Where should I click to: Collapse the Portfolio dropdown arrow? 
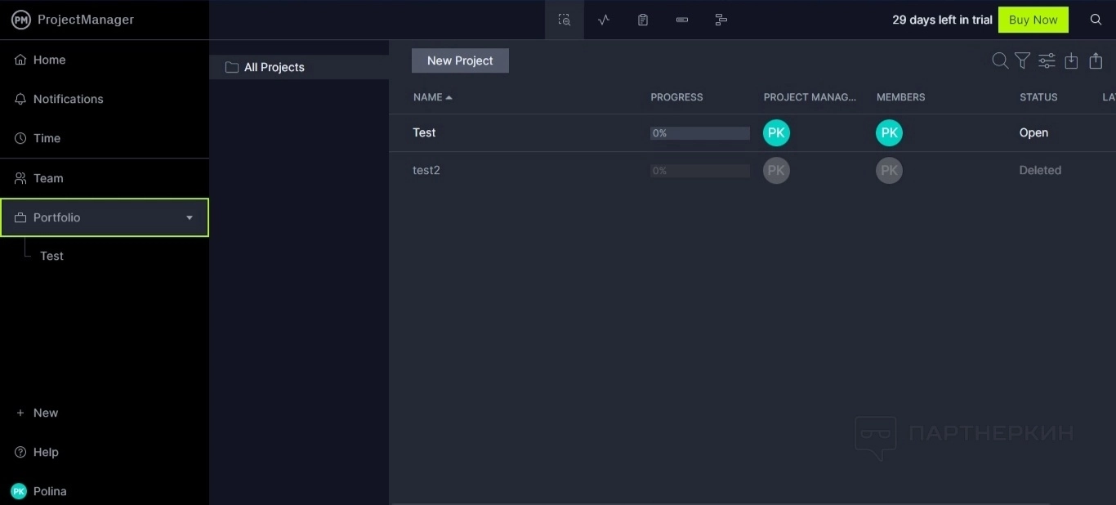[190, 217]
